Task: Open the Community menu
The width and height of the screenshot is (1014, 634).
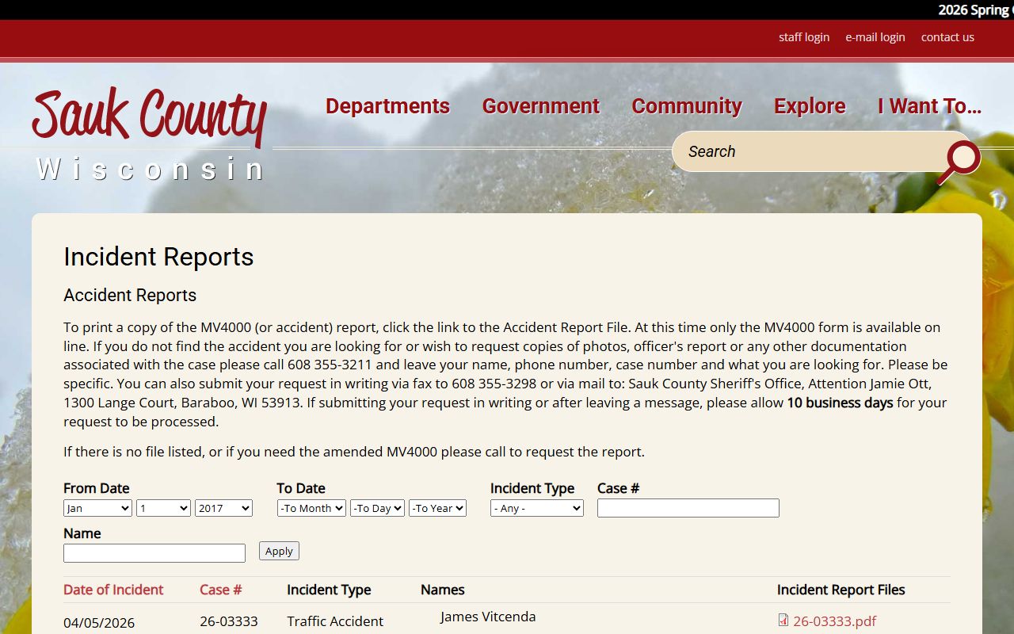Action: pyautogui.click(x=687, y=106)
